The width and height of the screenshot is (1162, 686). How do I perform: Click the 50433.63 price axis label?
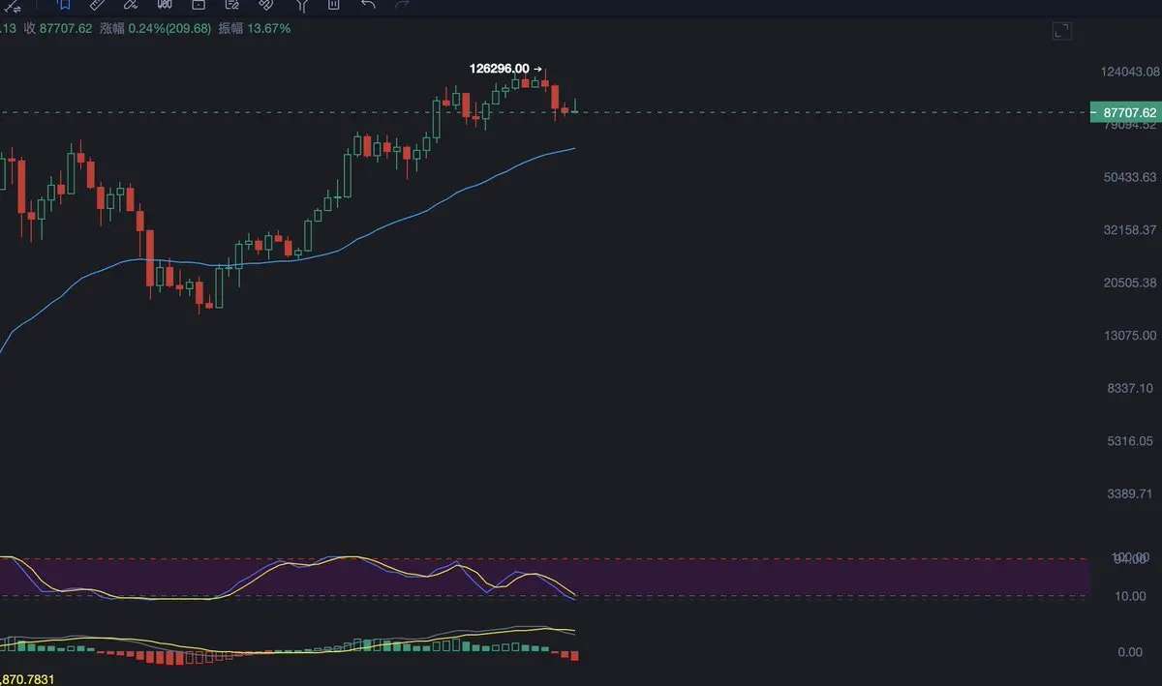click(x=1128, y=177)
